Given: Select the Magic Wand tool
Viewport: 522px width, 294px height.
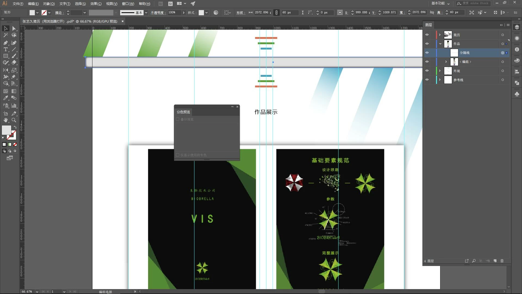Looking at the screenshot, I should pyautogui.click(x=5, y=35).
